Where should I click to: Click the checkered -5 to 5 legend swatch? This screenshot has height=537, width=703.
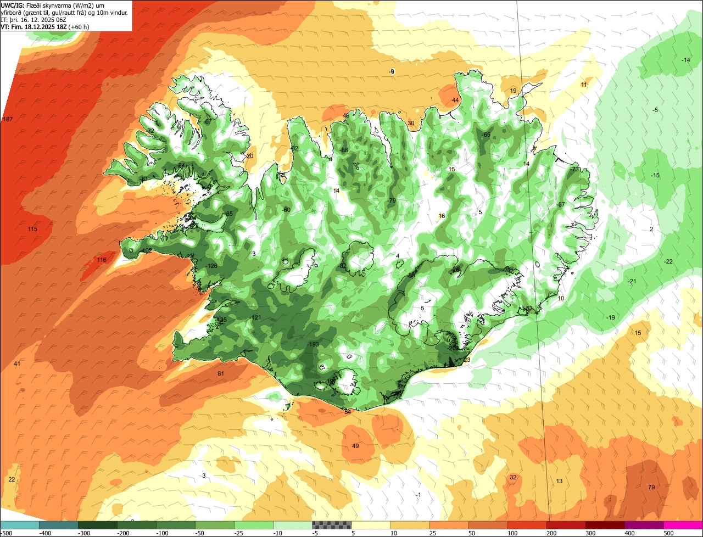click(332, 525)
